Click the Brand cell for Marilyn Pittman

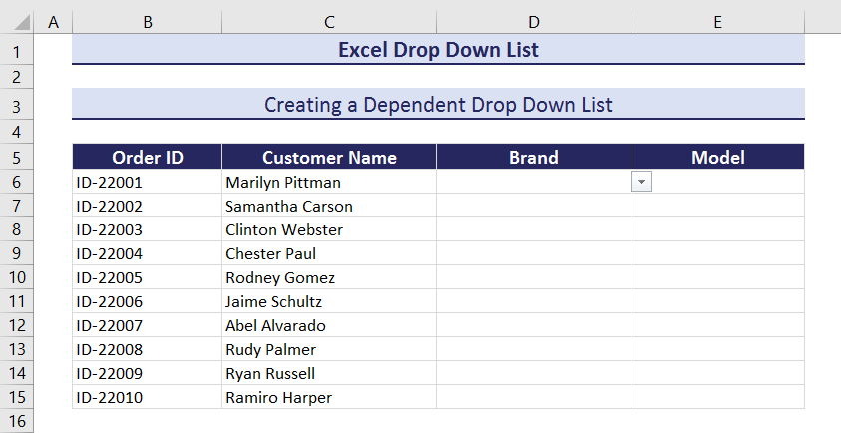533,182
